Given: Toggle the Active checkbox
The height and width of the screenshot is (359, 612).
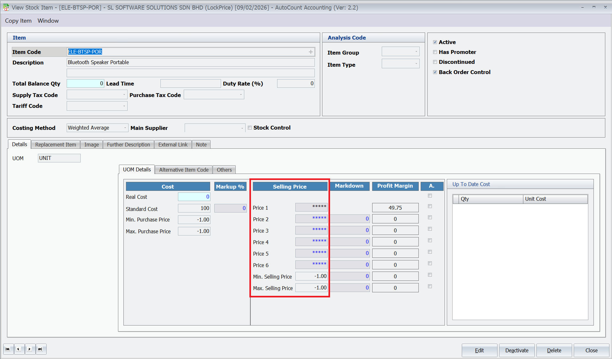Looking at the screenshot, I should tap(435, 42).
